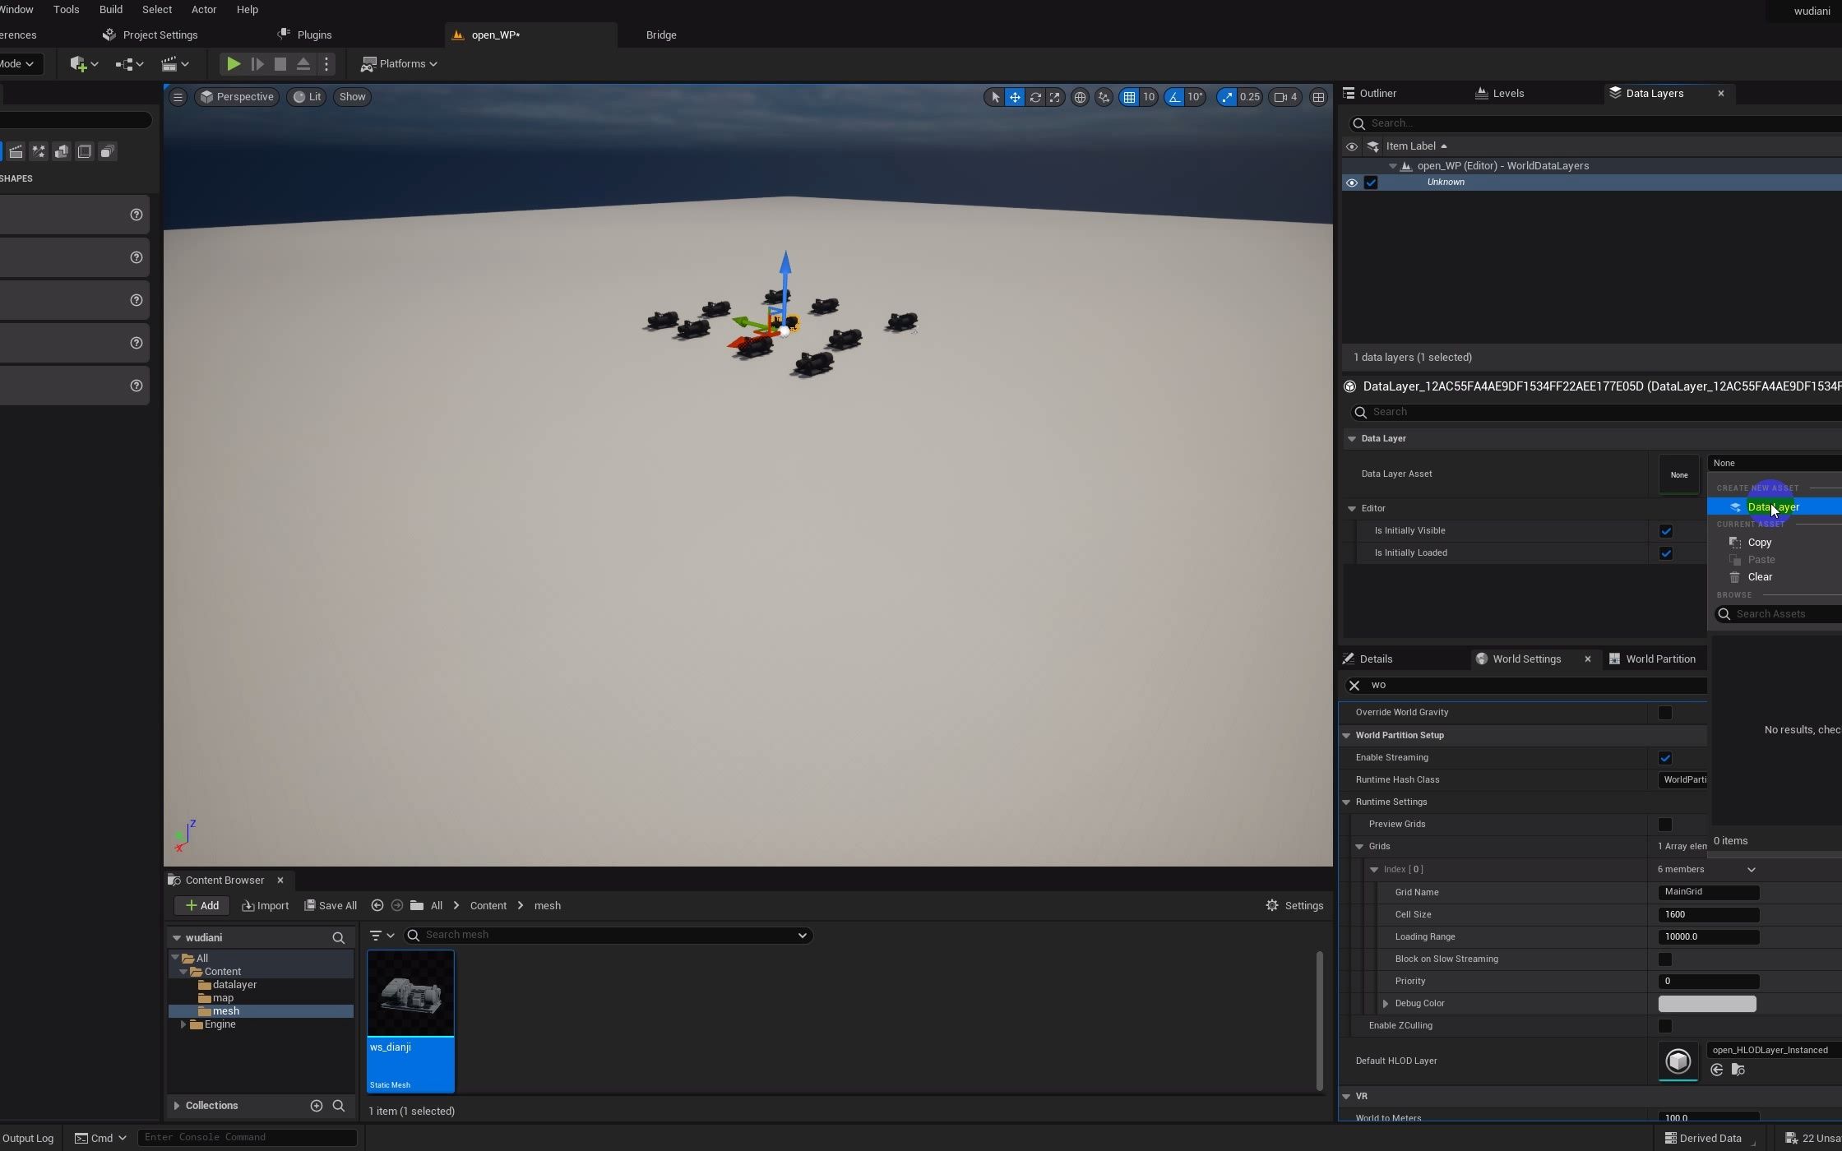Select the scale transform tool icon
Screen dimensions: 1842x1151
coord(1055,97)
